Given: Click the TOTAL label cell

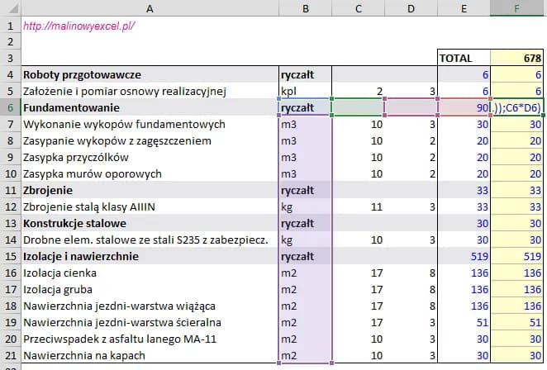Looking at the screenshot, I should 464,59.
